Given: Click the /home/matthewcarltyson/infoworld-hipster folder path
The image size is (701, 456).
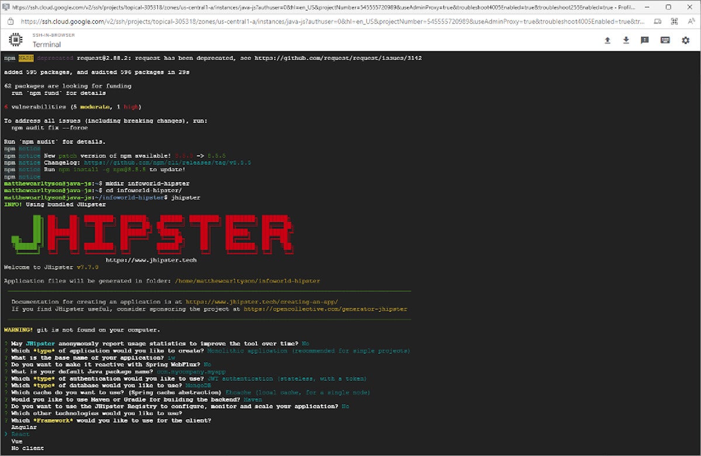Looking at the screenshot, I should pos(247,281).
